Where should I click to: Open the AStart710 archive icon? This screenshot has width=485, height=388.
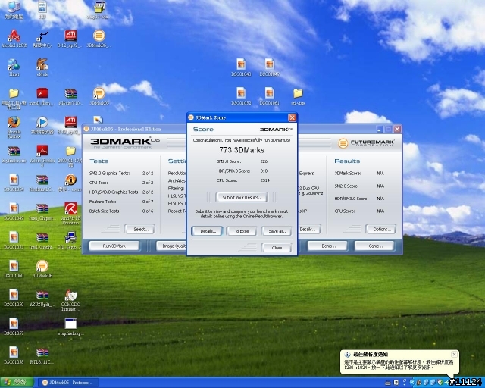point(70,96)
